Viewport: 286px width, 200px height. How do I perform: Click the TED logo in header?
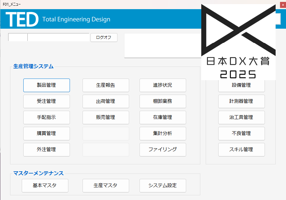(x=22, y=19)
